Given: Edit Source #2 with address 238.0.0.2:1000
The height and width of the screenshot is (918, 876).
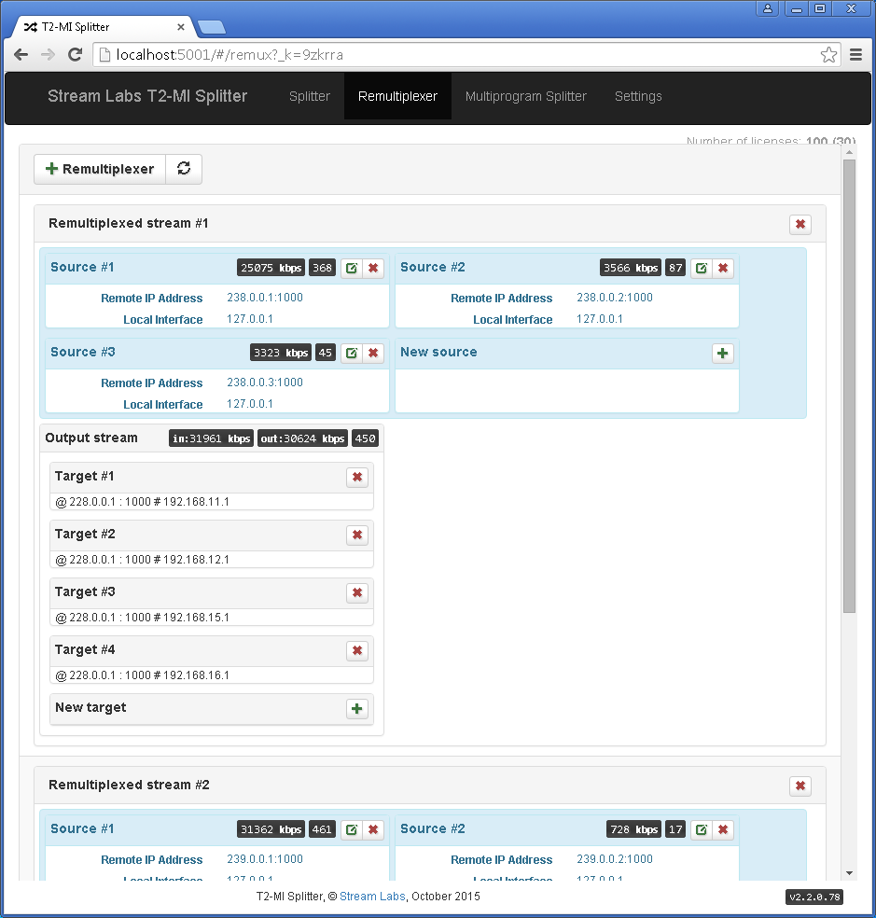Looking at the screenshot, I should 701,268.
